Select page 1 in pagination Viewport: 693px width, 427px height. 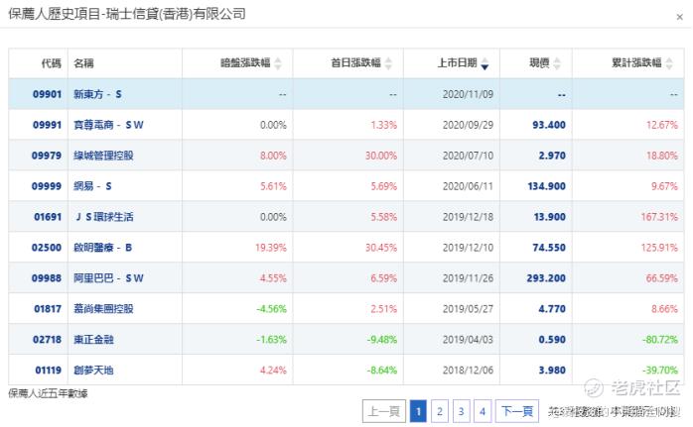click(418, 411)
